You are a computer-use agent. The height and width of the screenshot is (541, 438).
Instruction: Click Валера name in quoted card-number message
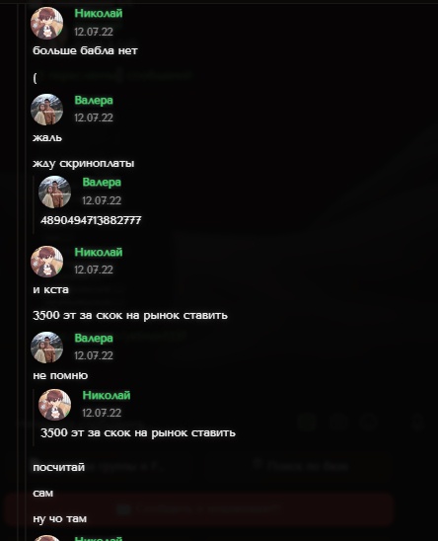click(x=102, y=183)
